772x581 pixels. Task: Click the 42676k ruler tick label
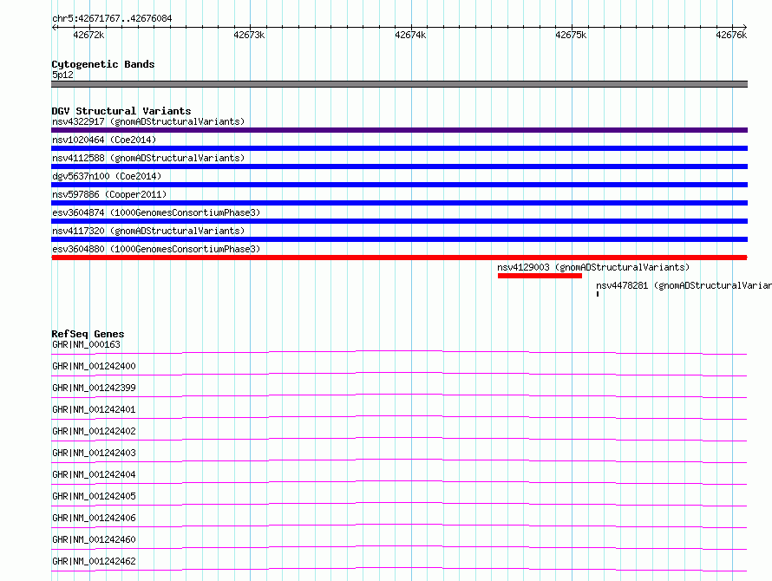[x=731, y=35]
